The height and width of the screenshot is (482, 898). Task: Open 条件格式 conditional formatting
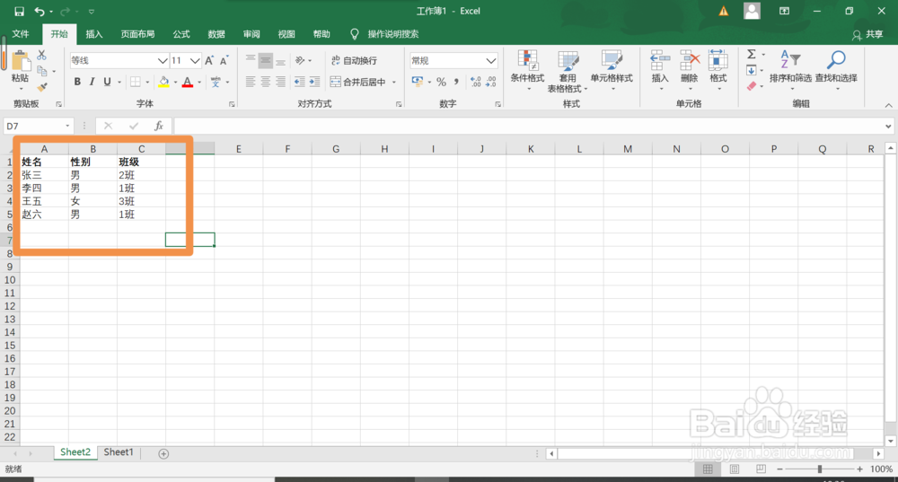click(x=527, y=69)
